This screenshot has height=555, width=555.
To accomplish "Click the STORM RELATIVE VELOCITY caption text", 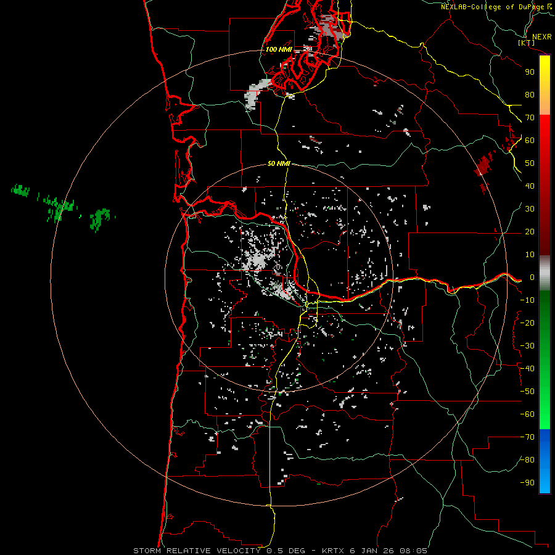I will coord(197,551).
